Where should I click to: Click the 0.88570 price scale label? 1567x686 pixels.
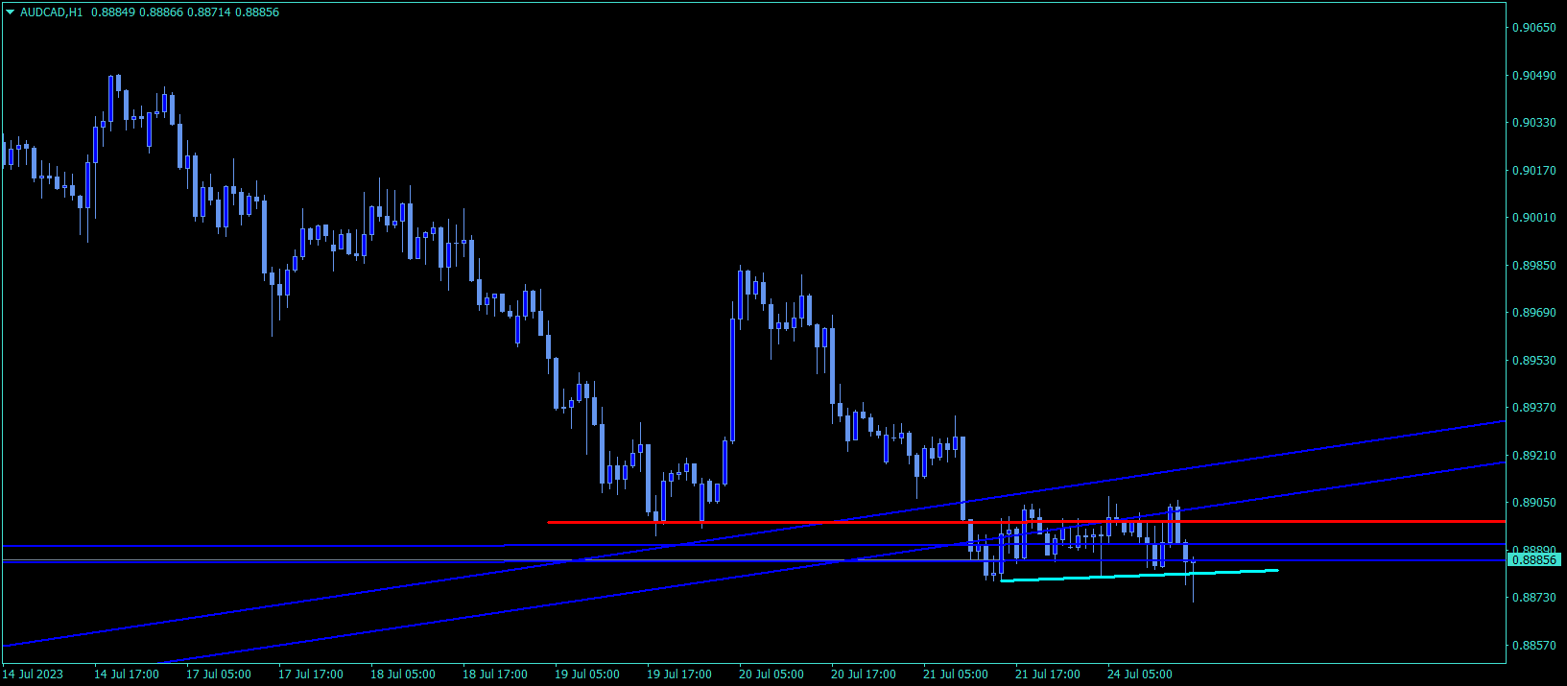click(1534, 646)
